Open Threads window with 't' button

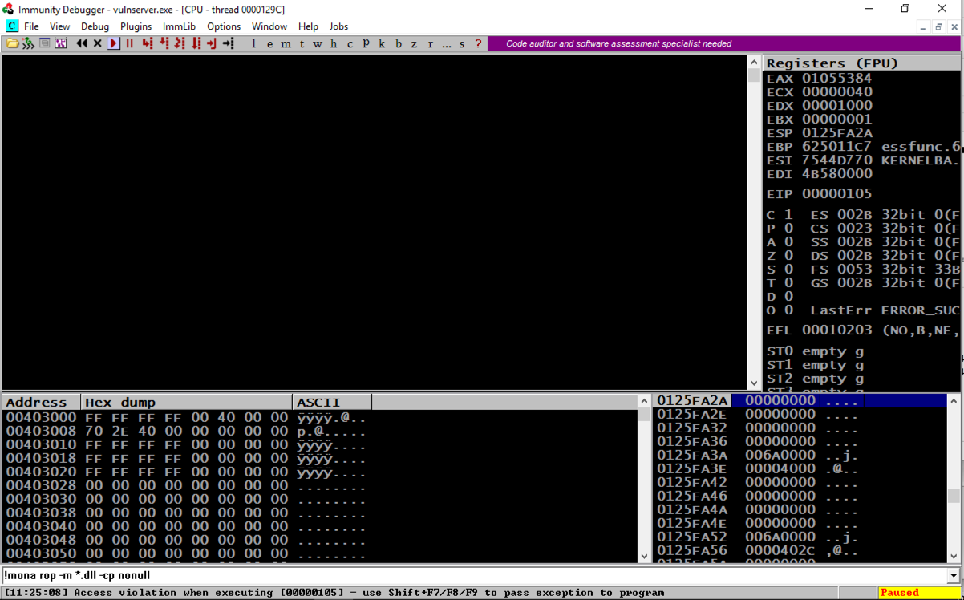coord(302,43)
